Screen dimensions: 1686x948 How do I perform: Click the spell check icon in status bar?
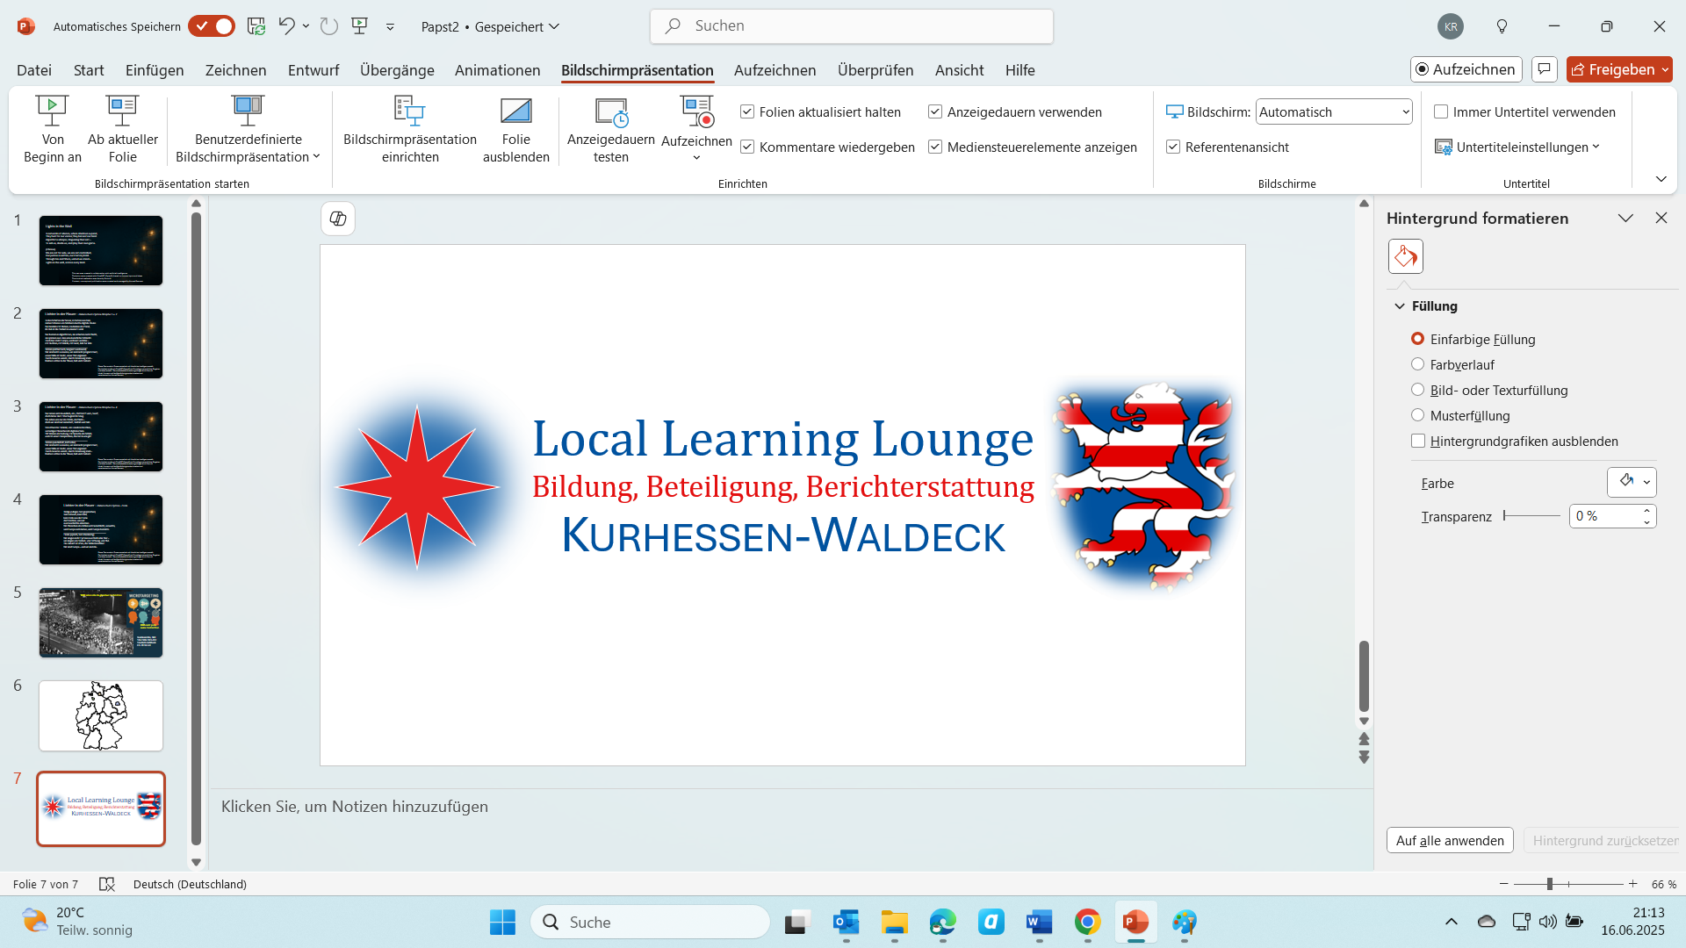tap(107, 884)
